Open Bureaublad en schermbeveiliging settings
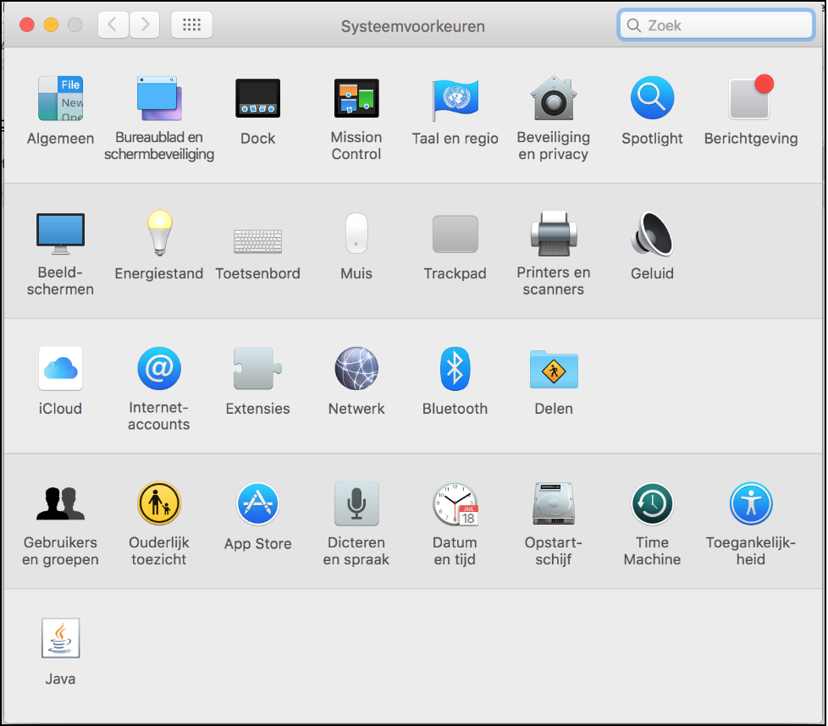 point(159,99)
